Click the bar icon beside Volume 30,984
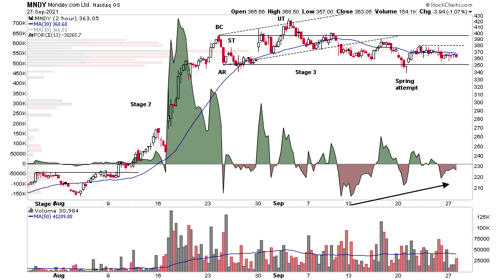This screenshot has width=498, height=280. [x=31, y=211]
